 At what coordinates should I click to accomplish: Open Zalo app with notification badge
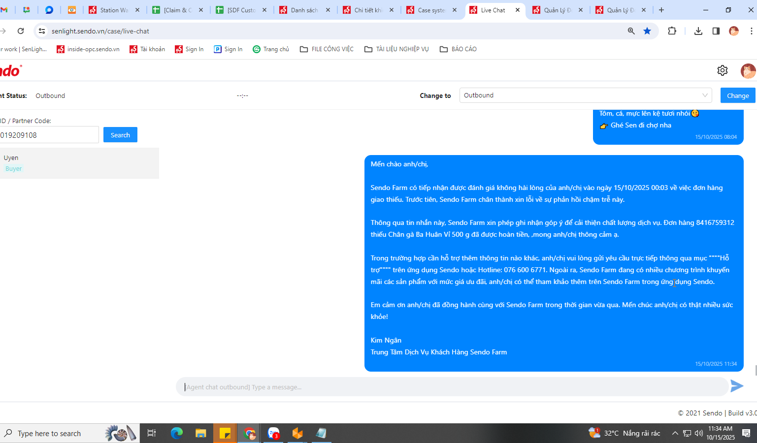[x=273, y=433]
